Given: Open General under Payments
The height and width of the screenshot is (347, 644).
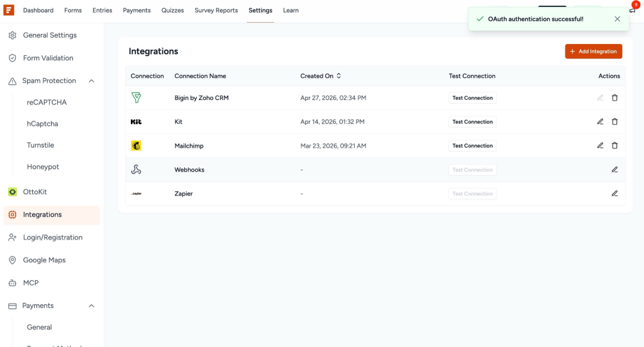Looking at the screenshot, I should click(40, 328).
